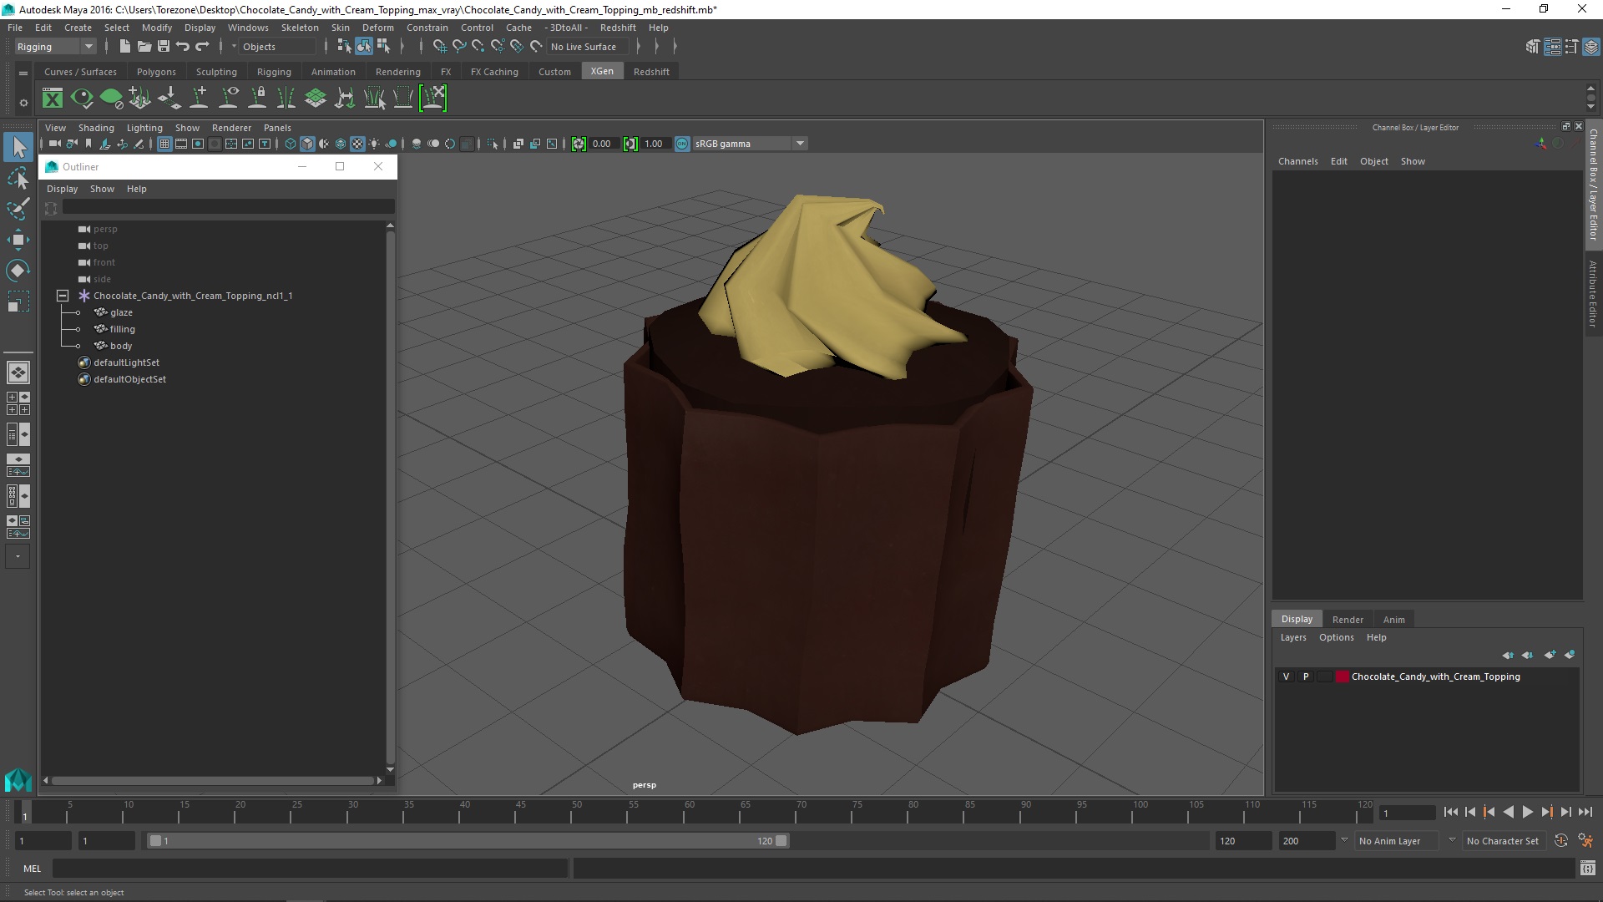Image resolution: width=1603 pixels, height=902 pixels.
Task: Select the filling mesh in Outliner
Action: point(122,329)
